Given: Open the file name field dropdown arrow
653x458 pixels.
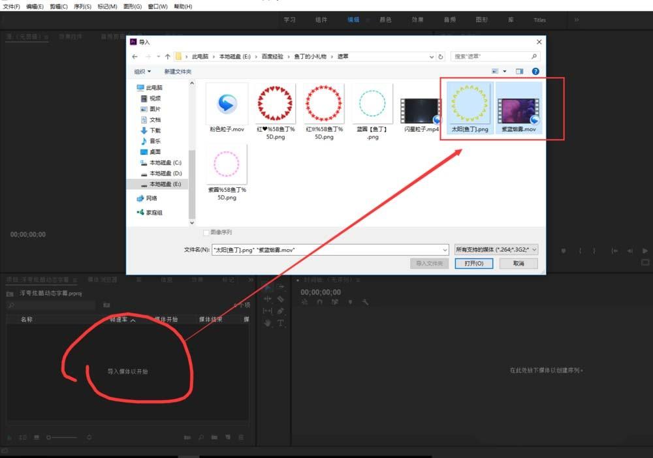Looking at the screenshot, I should (x=445, y=249).
